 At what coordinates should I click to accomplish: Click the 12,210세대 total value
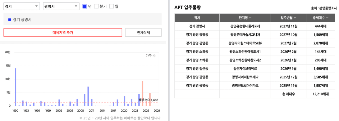pyautogui.click(x=320, y=94)
